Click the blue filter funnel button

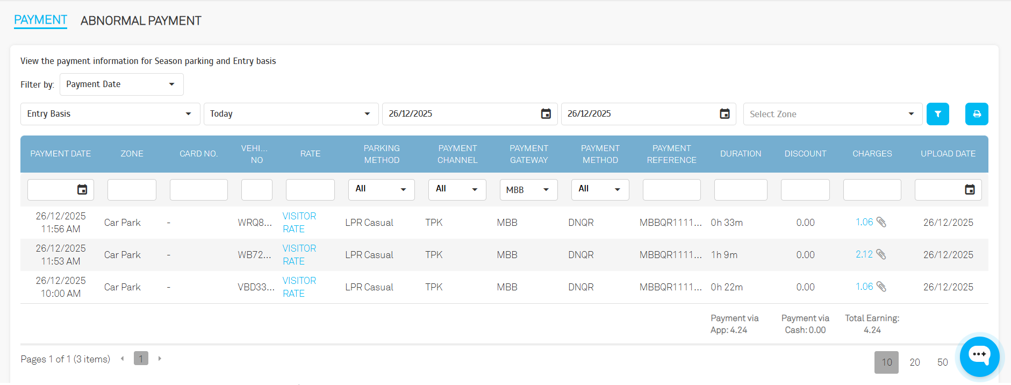(x=937, y=114)
